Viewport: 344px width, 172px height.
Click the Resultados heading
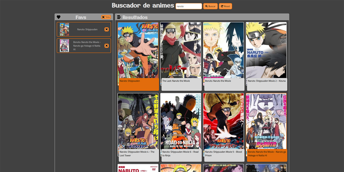coord(135,17)
